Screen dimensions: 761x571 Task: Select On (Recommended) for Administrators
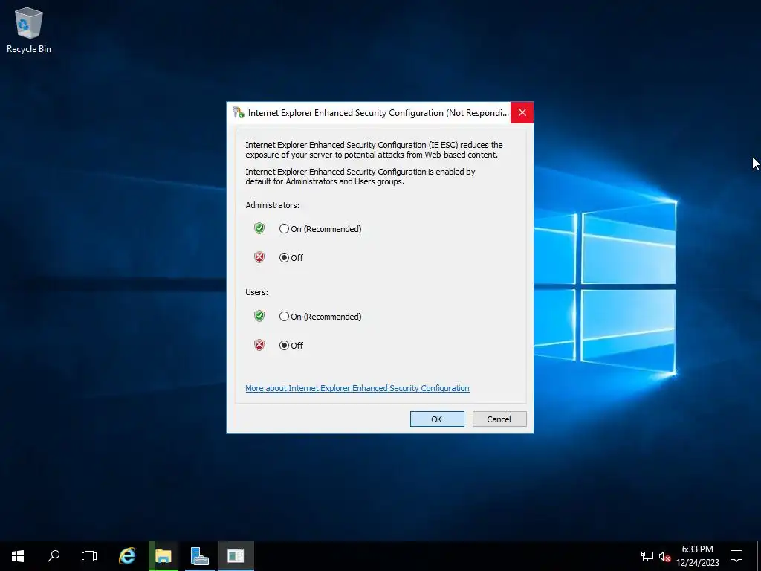click(320, 229)
